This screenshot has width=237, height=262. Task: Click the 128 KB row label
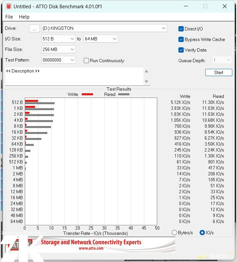tap(16, 150)
